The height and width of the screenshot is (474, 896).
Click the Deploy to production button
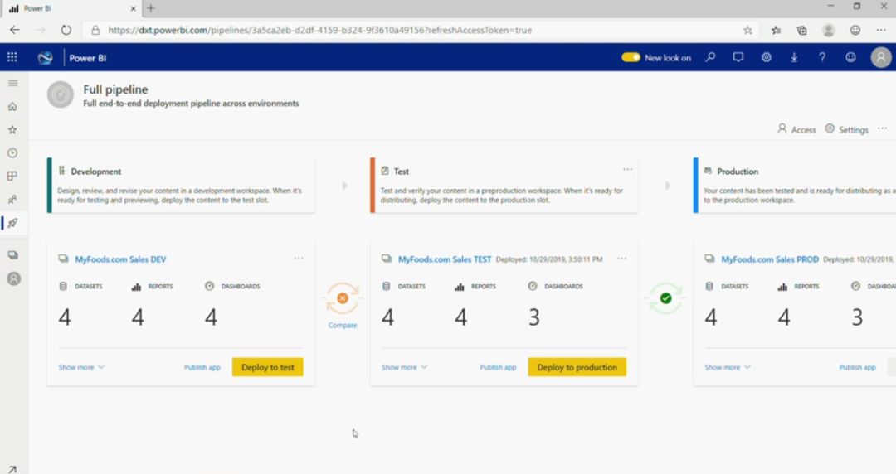pos(577,367)
